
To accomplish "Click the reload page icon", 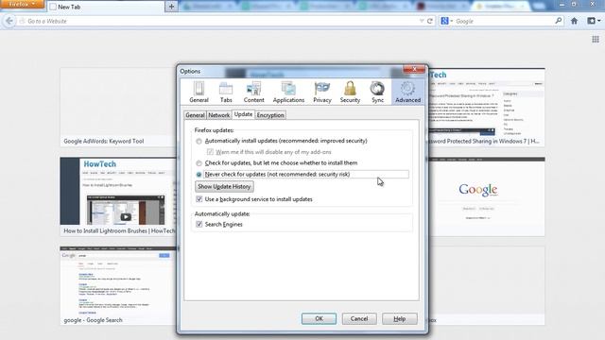I will (x=430, y=21).
